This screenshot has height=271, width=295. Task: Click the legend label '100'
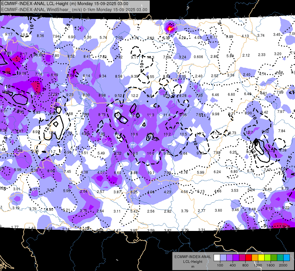coord(220,265)
